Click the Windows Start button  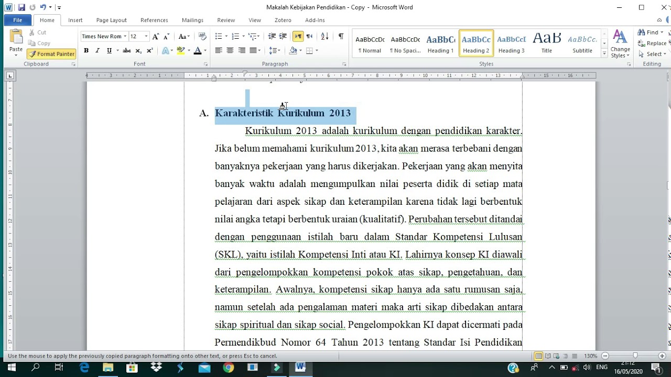coord(12,368)
